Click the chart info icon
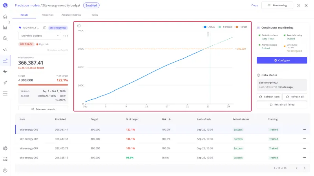Viewport: 314px width, 176px height. point(79,25)
